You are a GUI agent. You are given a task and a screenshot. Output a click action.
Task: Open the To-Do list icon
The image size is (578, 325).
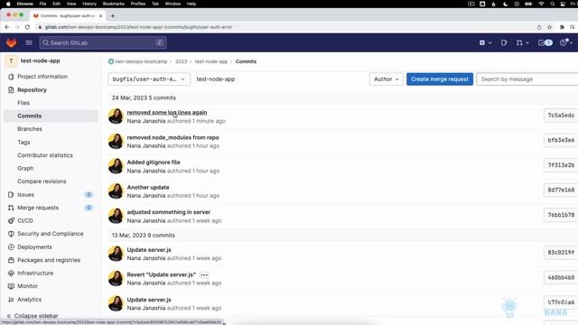542,42
